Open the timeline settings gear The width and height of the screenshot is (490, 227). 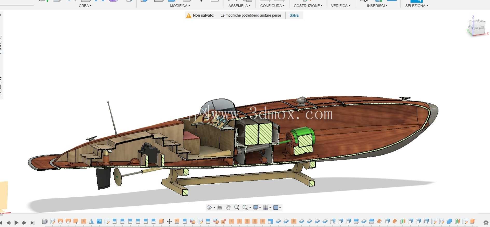point(486,223)
